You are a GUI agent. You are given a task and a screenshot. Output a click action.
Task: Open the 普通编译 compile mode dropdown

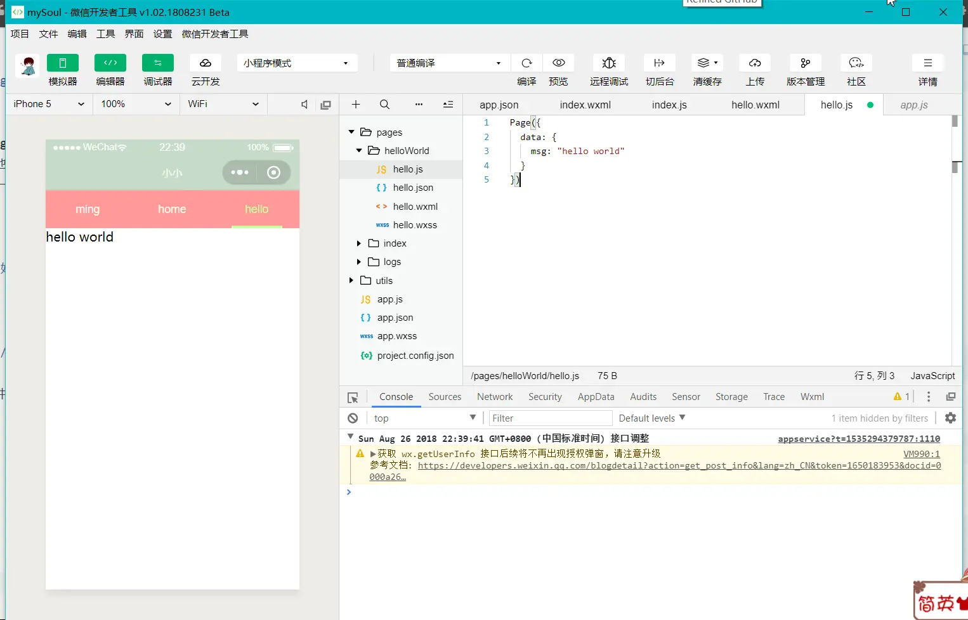(449, 63)
